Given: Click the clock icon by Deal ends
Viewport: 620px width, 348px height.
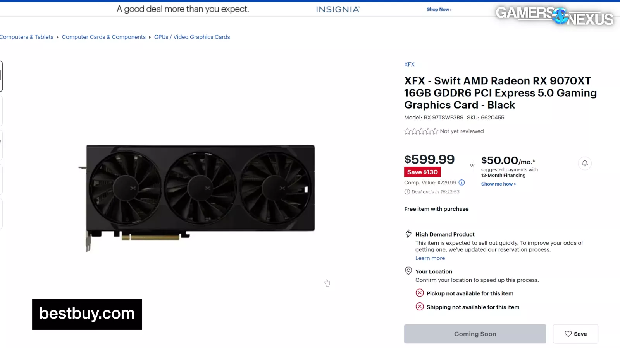Looking at the screenshot, I should [407, 192].
